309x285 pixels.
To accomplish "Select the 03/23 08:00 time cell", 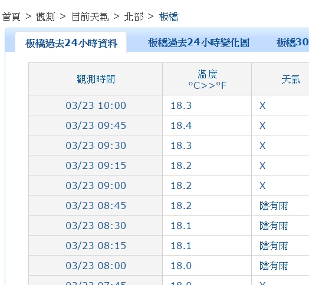I will coord(96,266).
